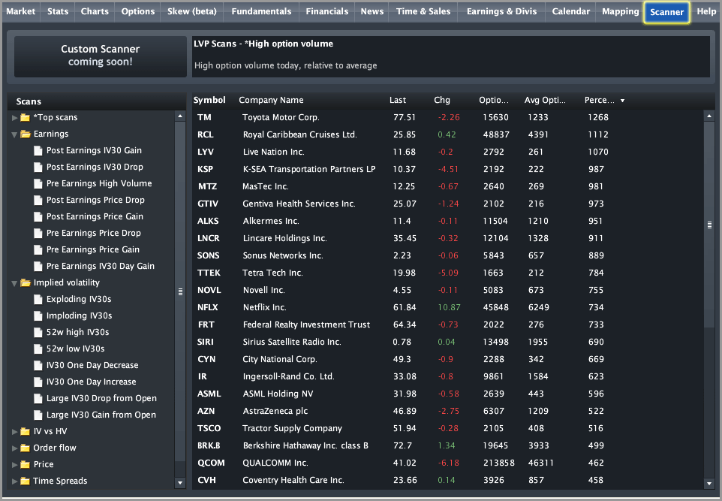Expand the Price folder arrow
The image size is (722, 501).
coord(14,465)
